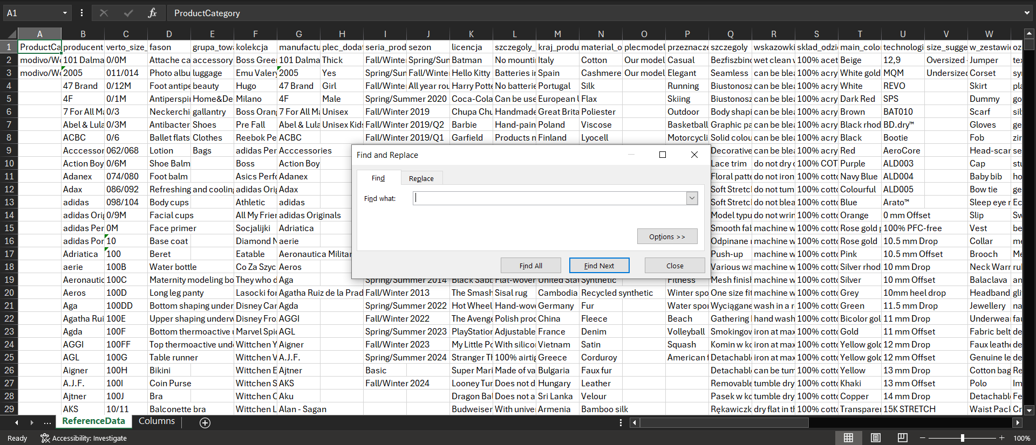Click the sheet tab splitter dots
1036x445 pixels.
pyautogui.click(x=621, y=423)
